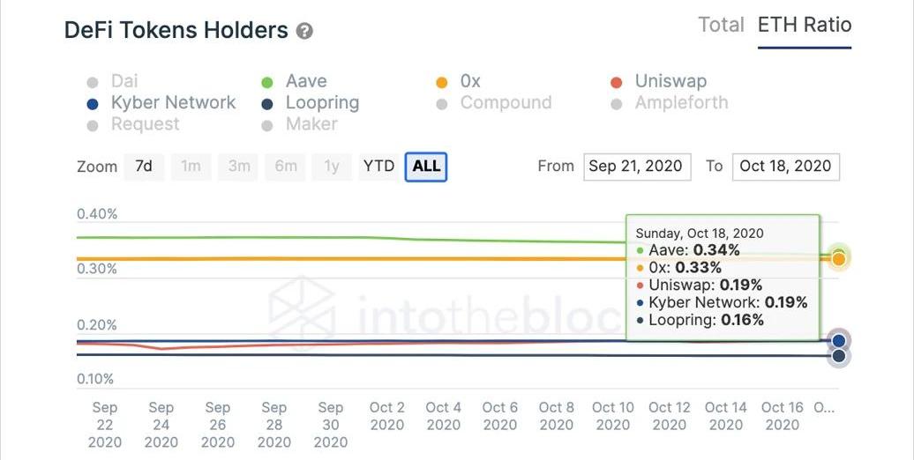Viewport: 914px width, 460px height.
Task: Toggle Kyber Network legend item
Action: pyautogui.click(x=173, y=102)
